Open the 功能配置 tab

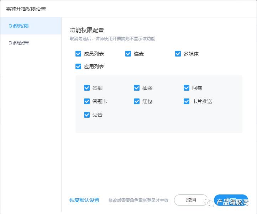31,43
